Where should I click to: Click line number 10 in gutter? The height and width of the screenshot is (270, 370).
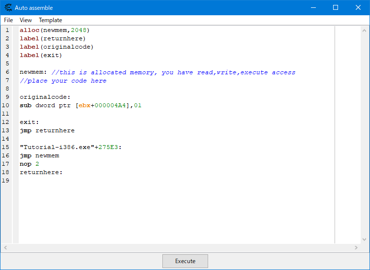click(6, 105)
